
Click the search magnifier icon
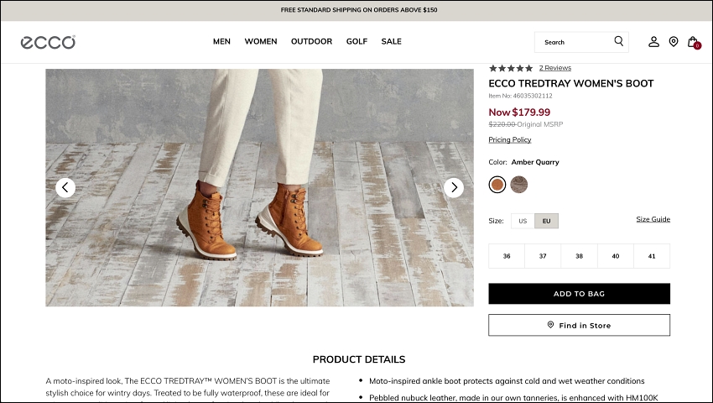click(618, 41)
